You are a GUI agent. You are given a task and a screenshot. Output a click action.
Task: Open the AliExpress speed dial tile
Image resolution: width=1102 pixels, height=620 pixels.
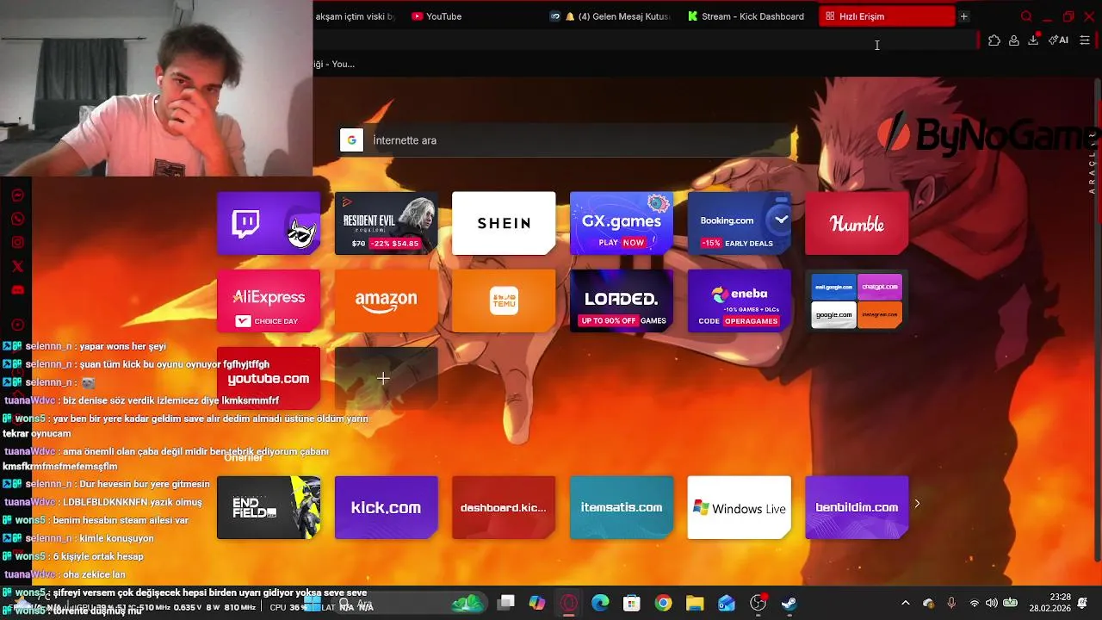pos(269,301)
